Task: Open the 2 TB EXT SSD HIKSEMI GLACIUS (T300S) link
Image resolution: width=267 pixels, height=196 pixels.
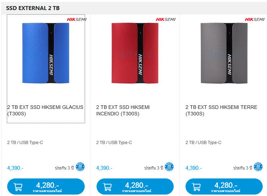Action: tap(45, 110)
